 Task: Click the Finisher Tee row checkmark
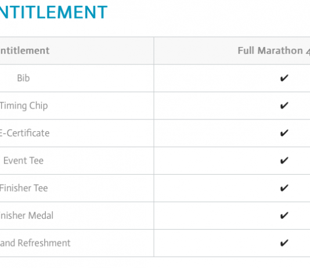(x=284, y=188)
